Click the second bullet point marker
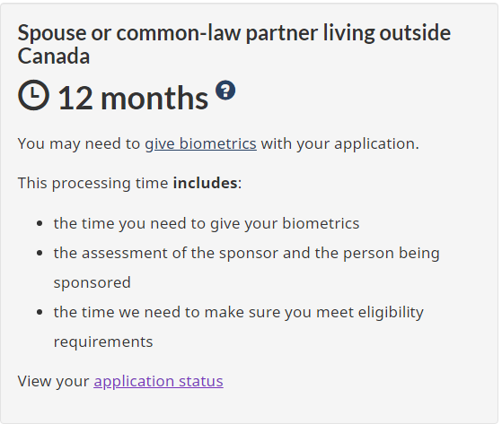This screenshot has height=424, width=502. pos(40,254)
